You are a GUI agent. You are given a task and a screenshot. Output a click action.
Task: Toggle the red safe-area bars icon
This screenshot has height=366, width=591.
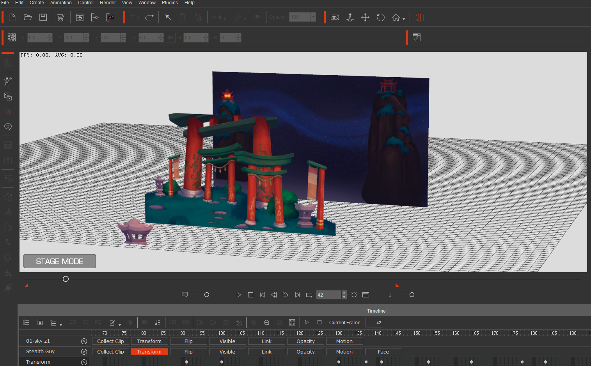pos(420,18)
